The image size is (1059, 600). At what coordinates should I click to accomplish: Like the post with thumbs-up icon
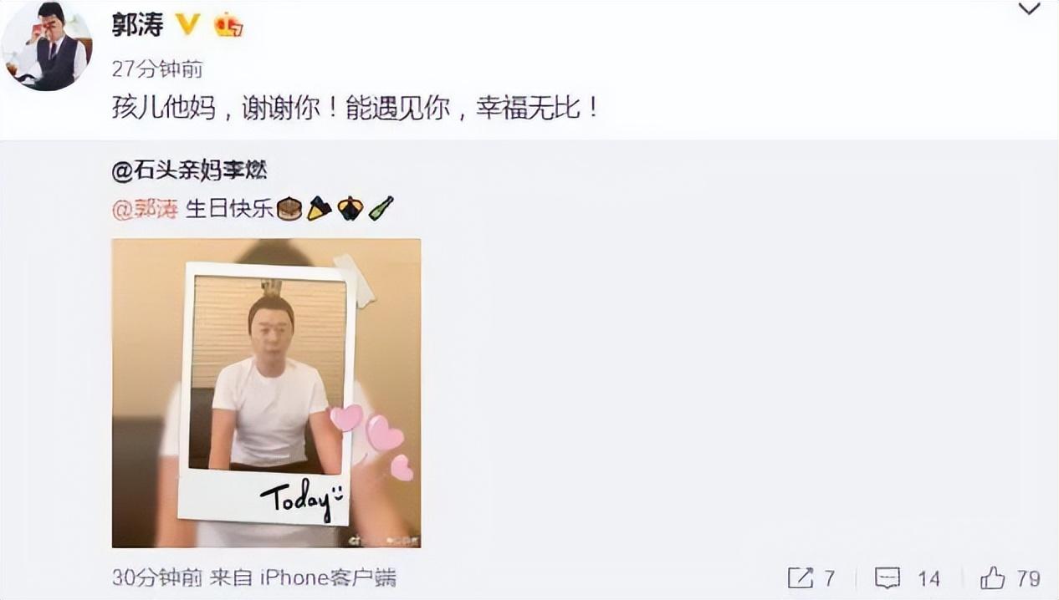[x=992, y=577]
